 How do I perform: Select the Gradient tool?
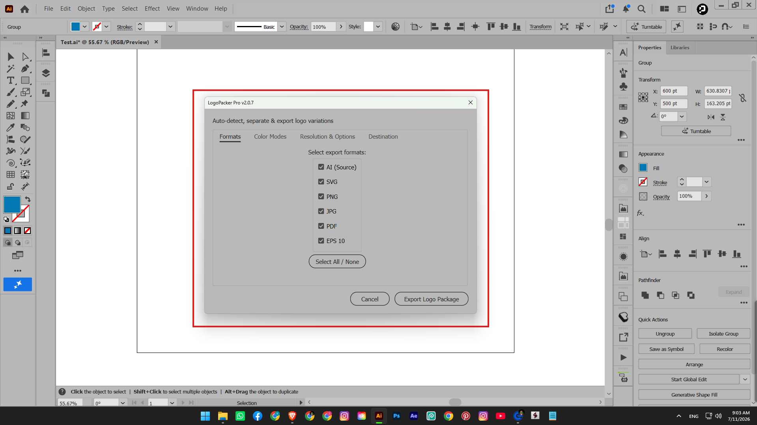(25, 115)
